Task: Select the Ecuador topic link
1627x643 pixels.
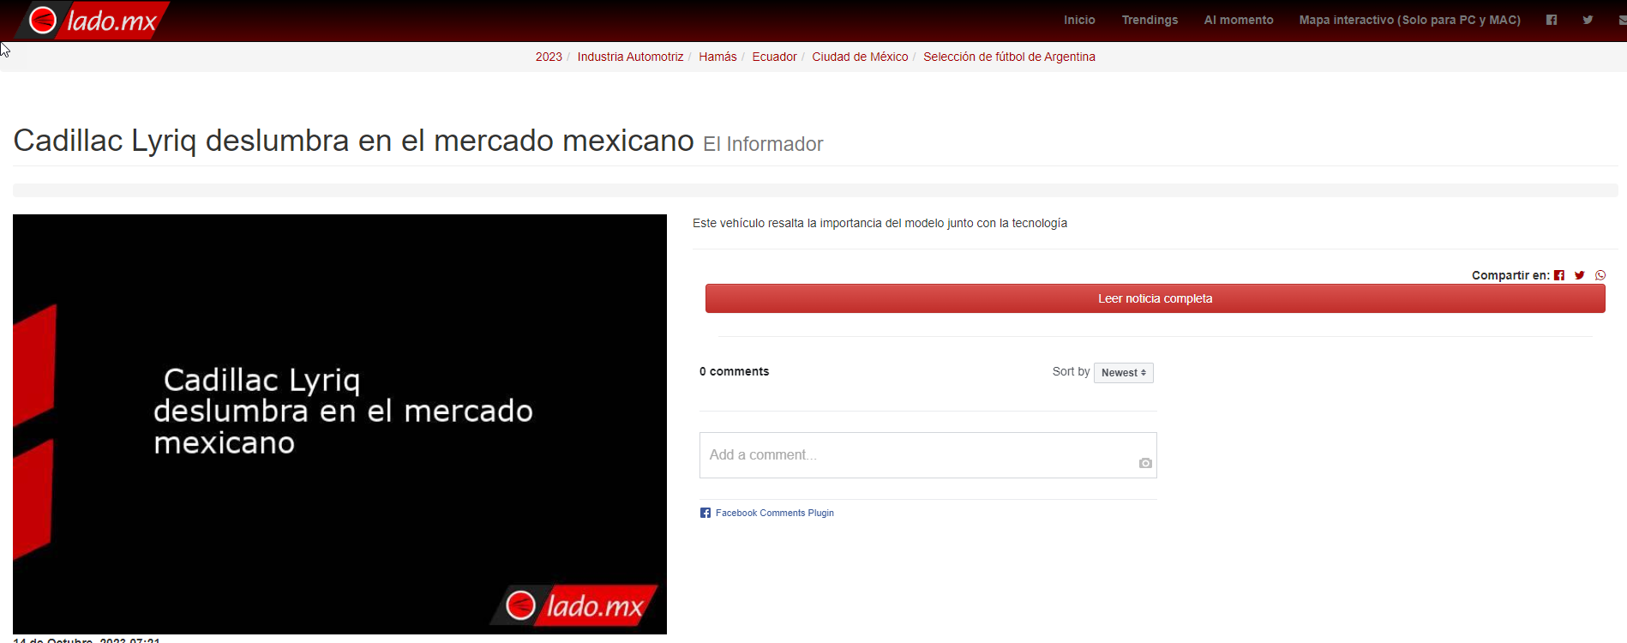Action: 774,57
